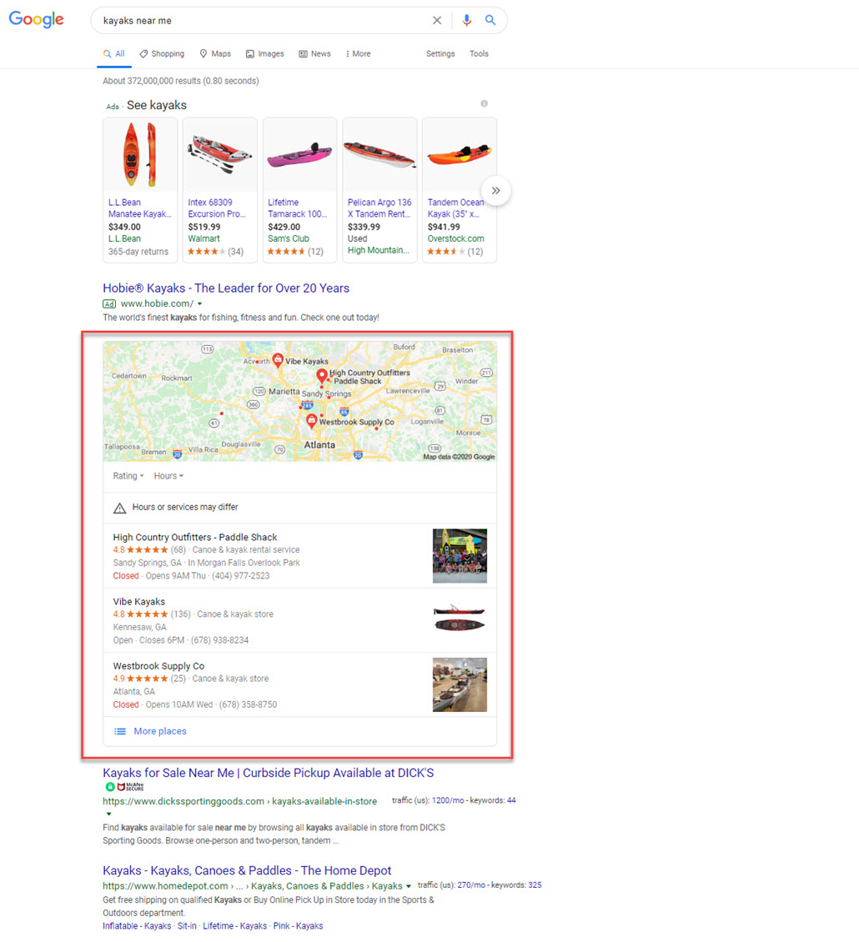
Task: Open the Rating filter dropdown
Action: pyautogui.click(x=128, y=476)
